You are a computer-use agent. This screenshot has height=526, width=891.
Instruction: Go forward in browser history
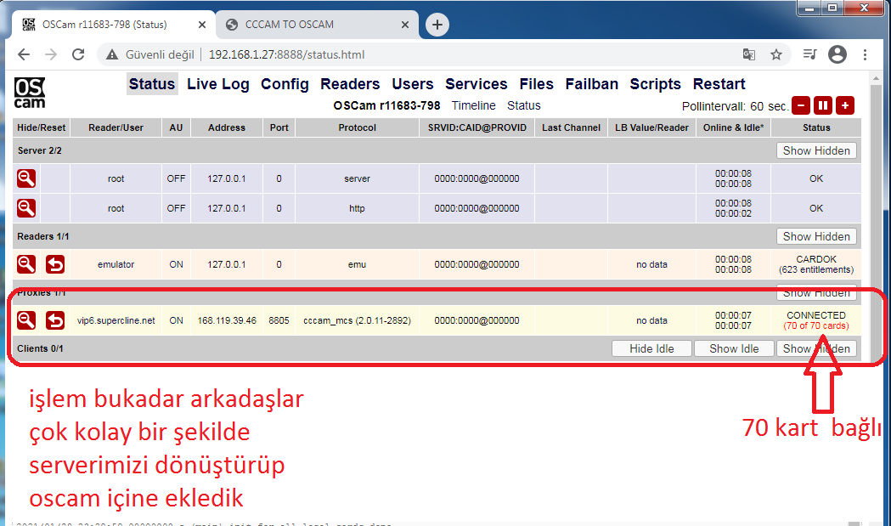click(x=51, y=54)
